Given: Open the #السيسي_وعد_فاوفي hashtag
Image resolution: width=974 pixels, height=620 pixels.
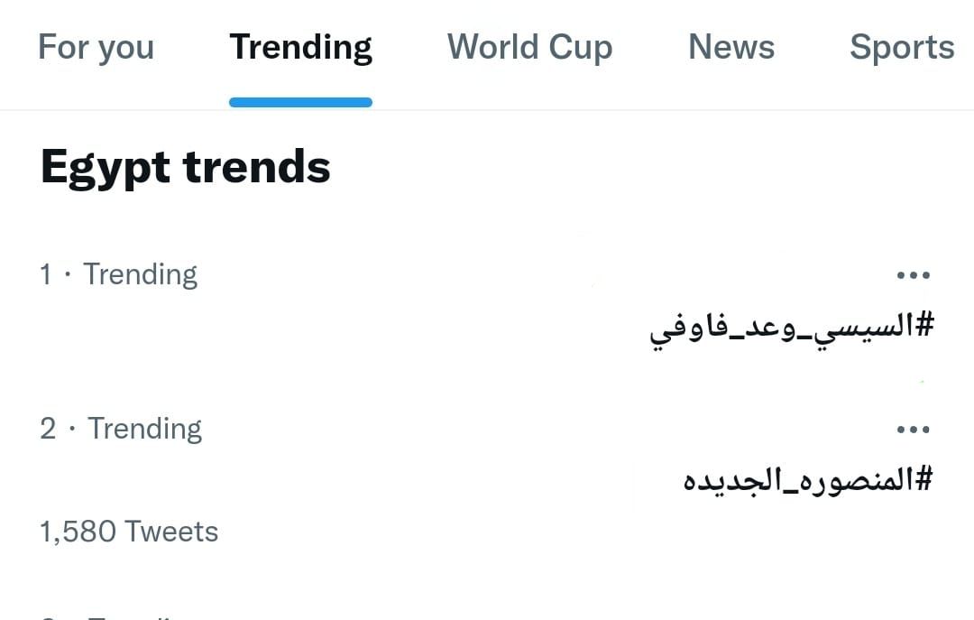Looking at the screenshot, I should coord(792,329).
